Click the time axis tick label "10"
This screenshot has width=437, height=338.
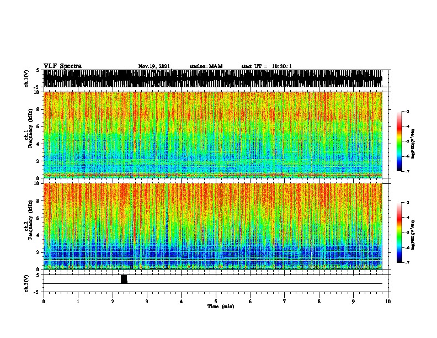point(388,302)
